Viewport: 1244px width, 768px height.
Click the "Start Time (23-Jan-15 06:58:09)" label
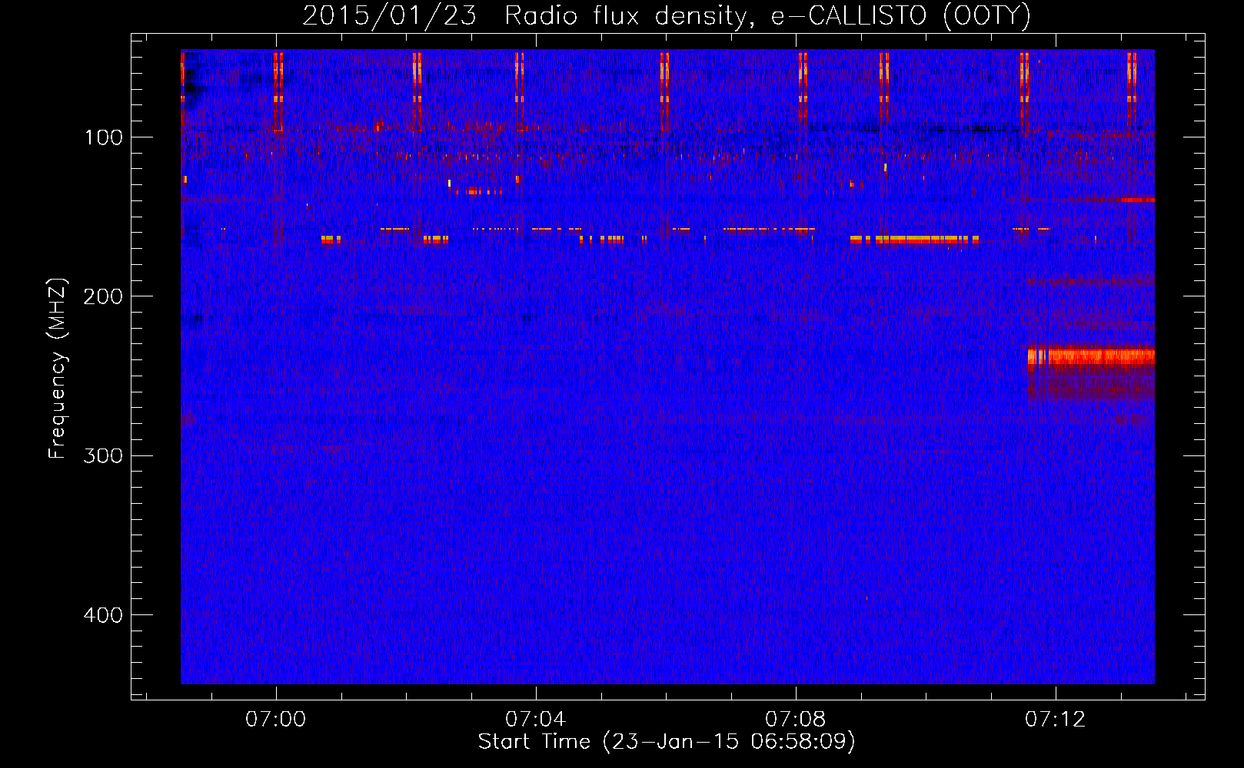coord(667,742)
